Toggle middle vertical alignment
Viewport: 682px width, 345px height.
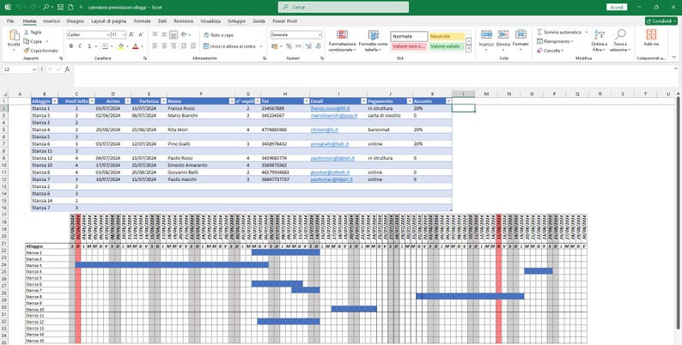(x=164, y=34)
